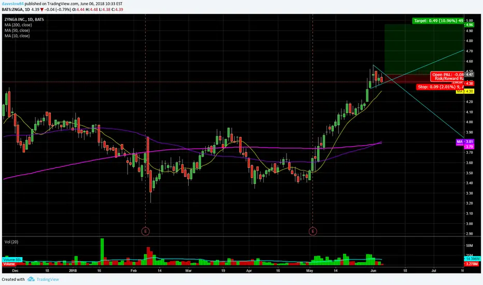Click the 'Jul' date axis label

point(434,271)
